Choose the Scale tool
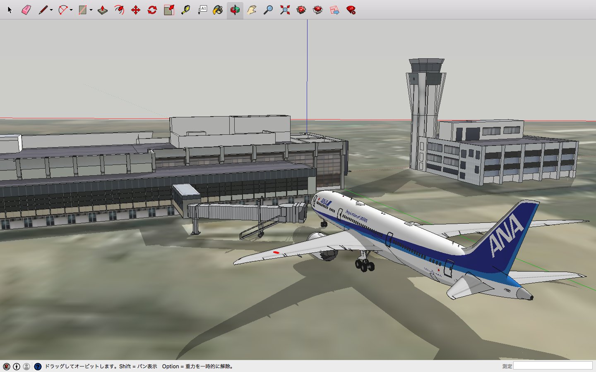Screen dimensions: 596x372 169,10
